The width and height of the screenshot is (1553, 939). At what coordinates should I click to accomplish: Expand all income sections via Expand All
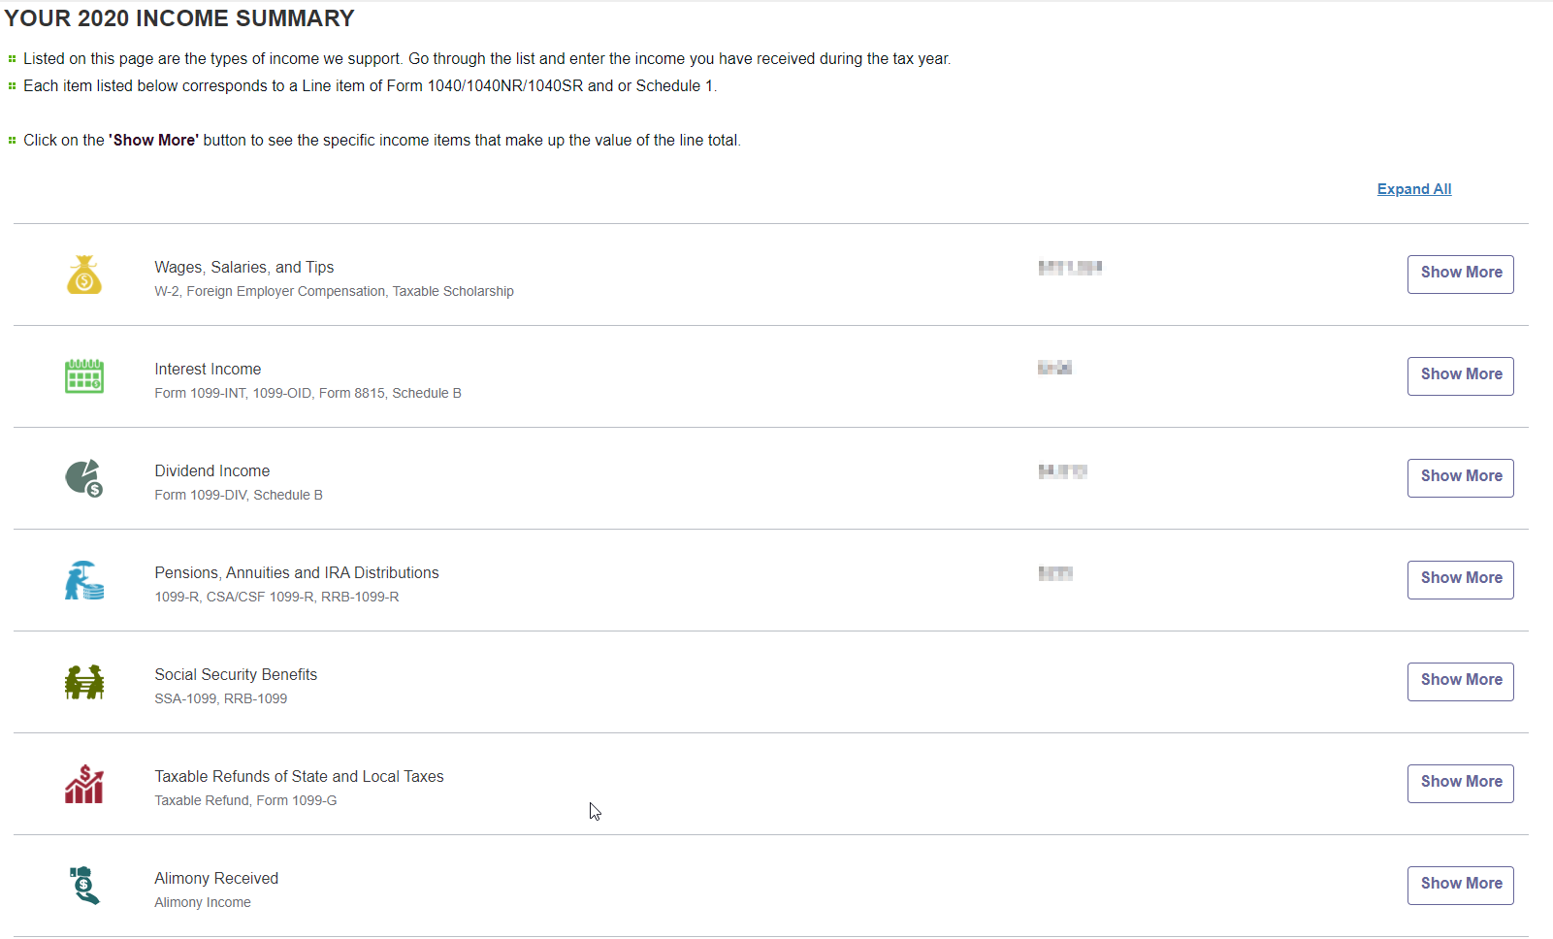[1413, 189]
